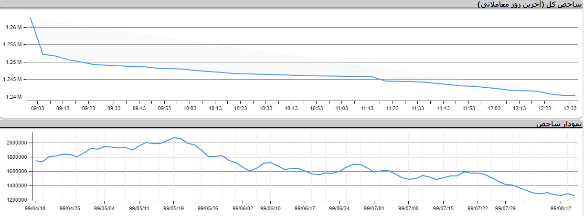The image size is (584, 216).
Task: Select the 99/07/01 date axis label
Action: pyautogui.click(x=374, y=208)
